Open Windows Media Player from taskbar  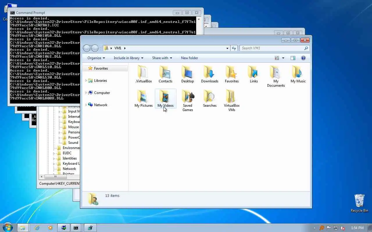[50, 228]
